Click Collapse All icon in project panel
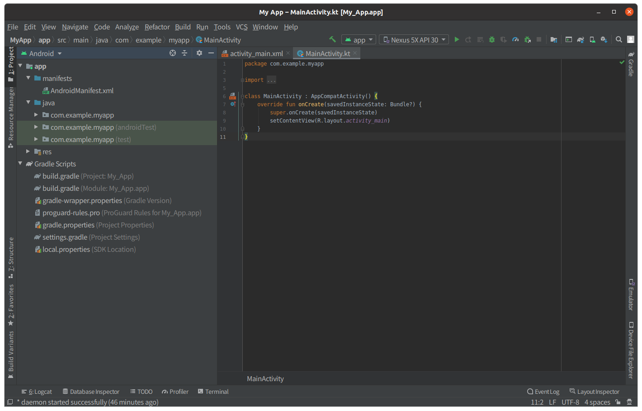This screenshot has width=642, height=411. [x=184, y=53]
